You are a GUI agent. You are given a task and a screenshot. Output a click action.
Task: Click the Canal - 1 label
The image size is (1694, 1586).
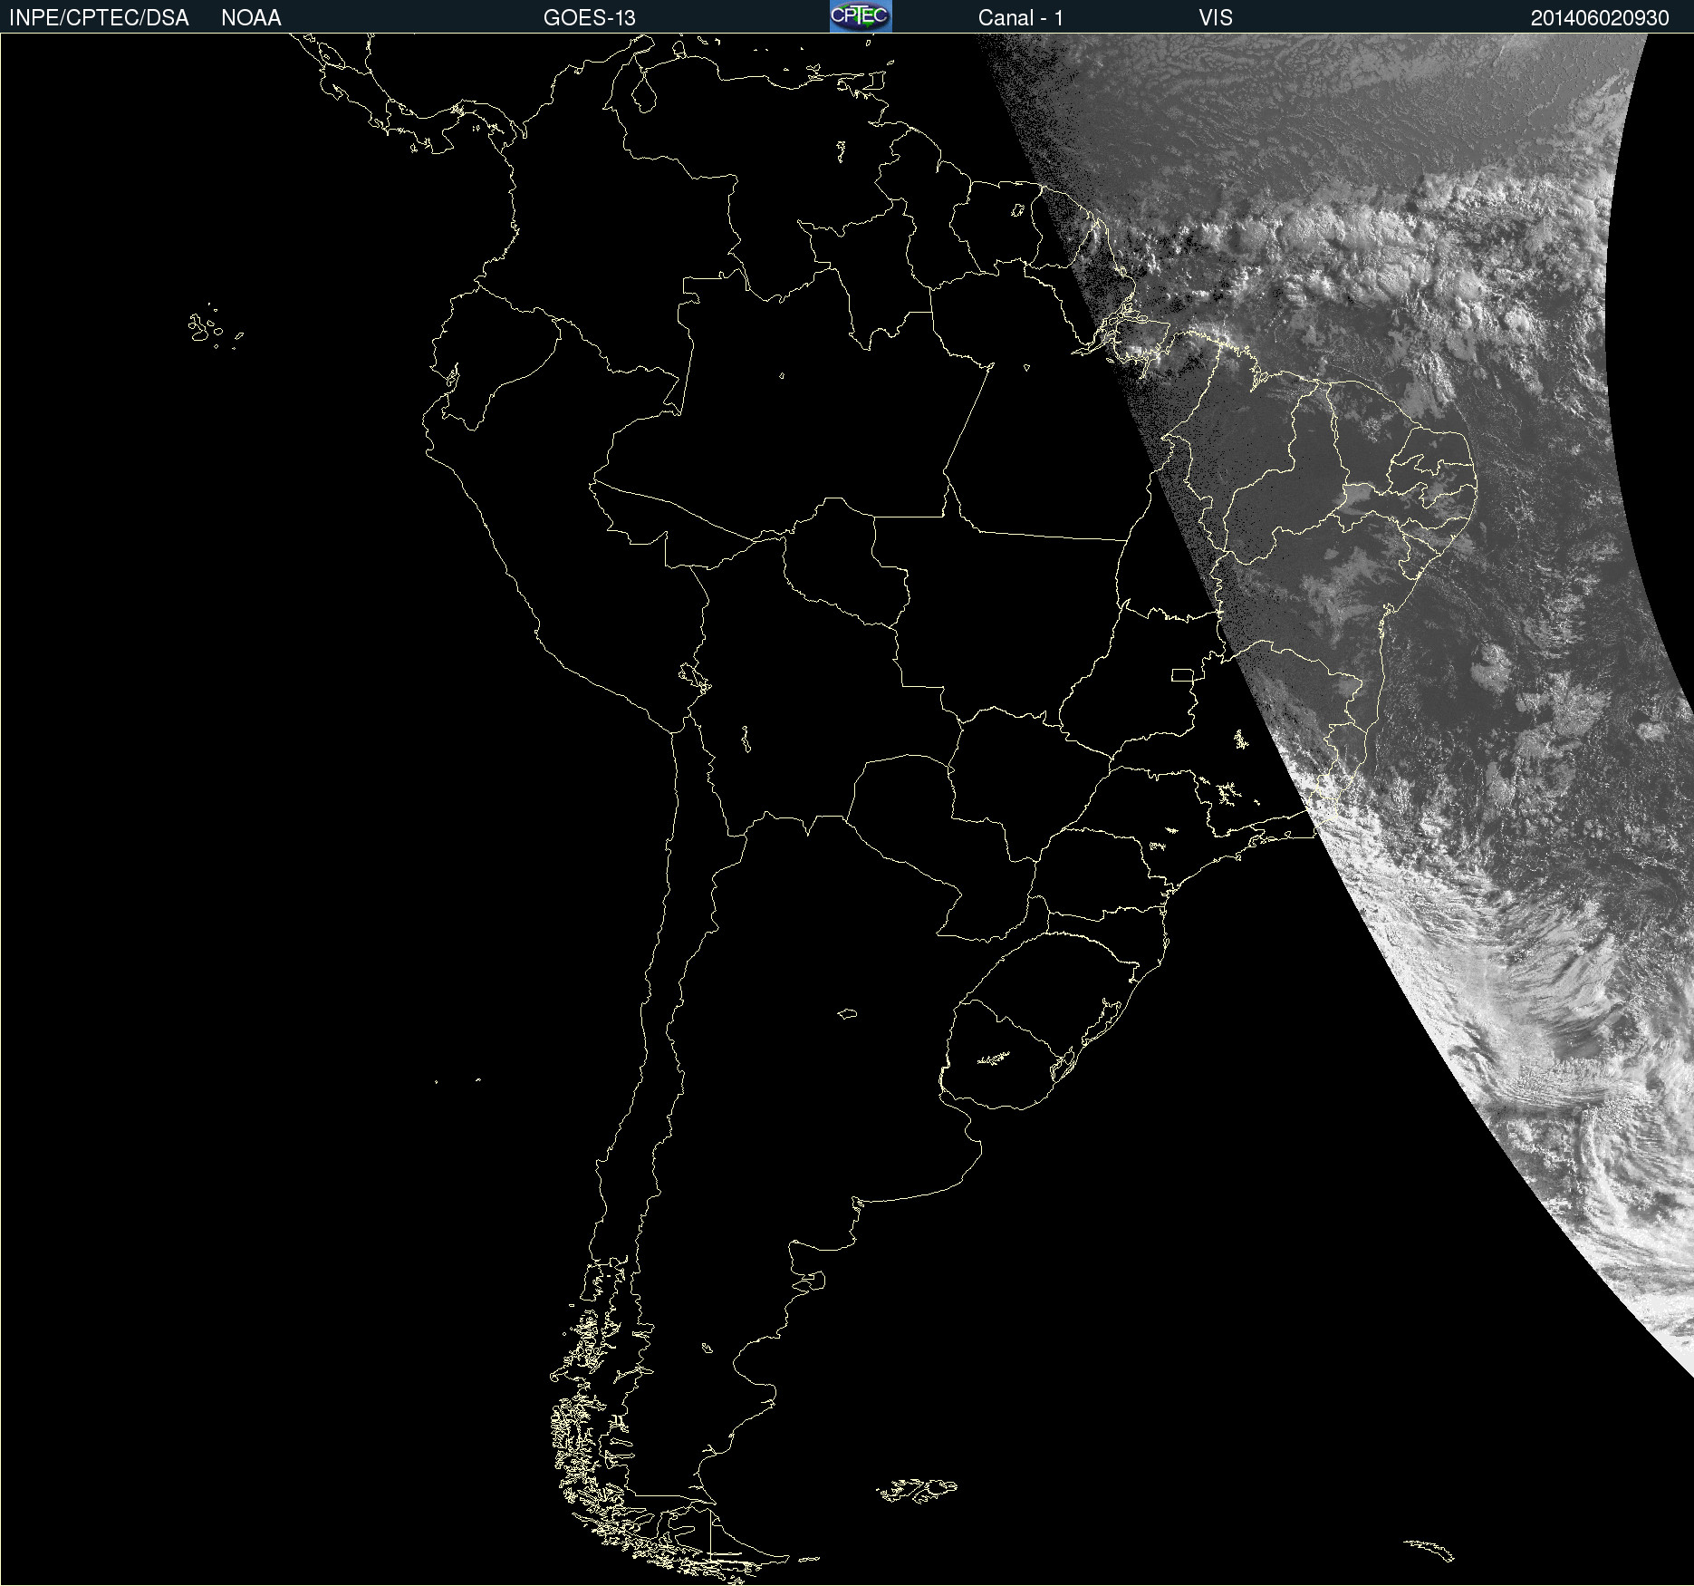pos(1021,18)
